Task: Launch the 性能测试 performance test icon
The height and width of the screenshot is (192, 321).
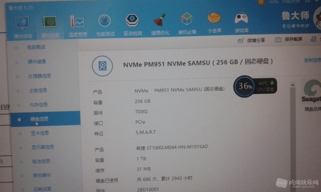Action: [x=105, y=21]
